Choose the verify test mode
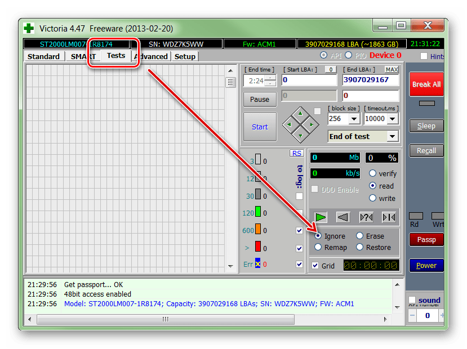Viewport: 467px width, 349px height. point(372,173)
